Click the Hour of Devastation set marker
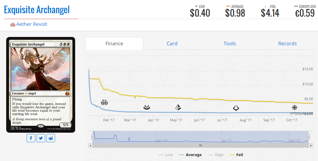 (x=236, y=108)
